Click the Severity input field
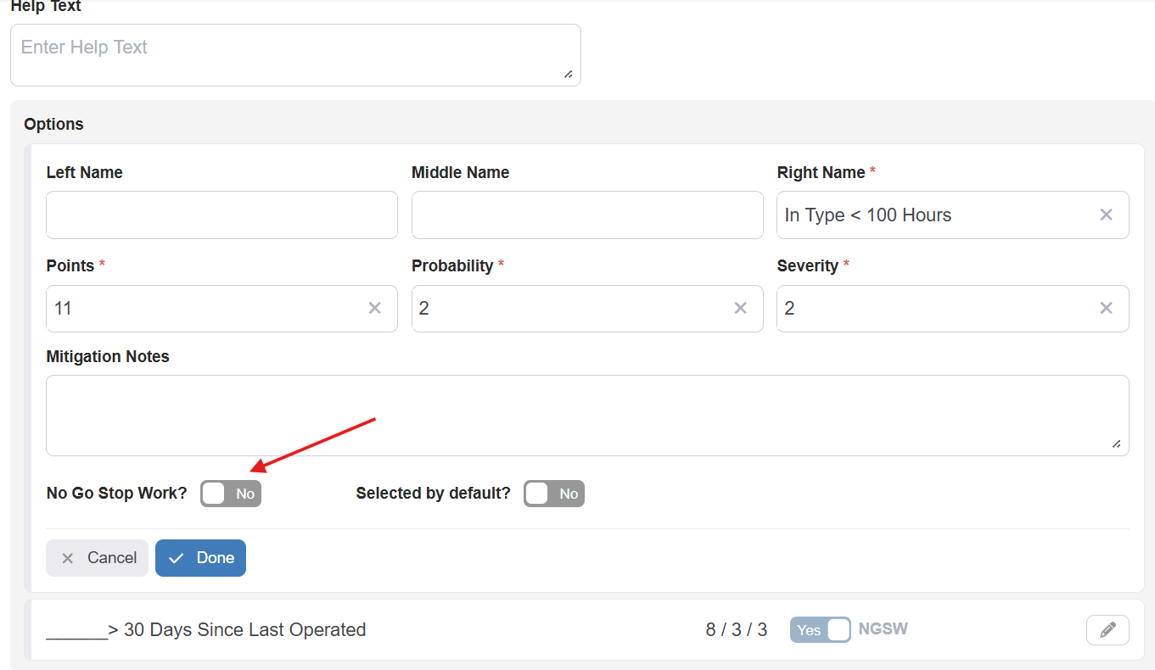Viewport: 1155px width, 670px height. point(934,309)
